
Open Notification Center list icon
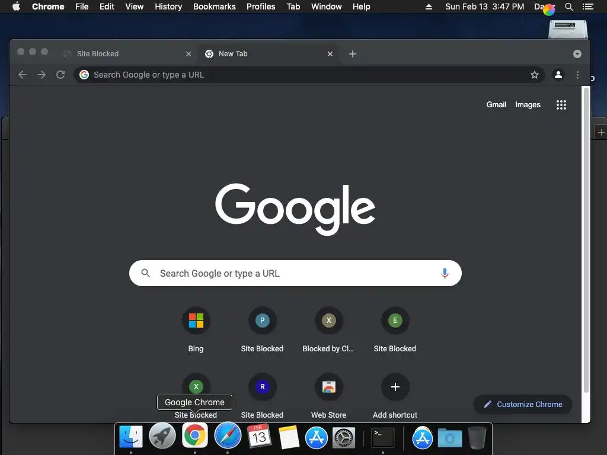(588, 7)
